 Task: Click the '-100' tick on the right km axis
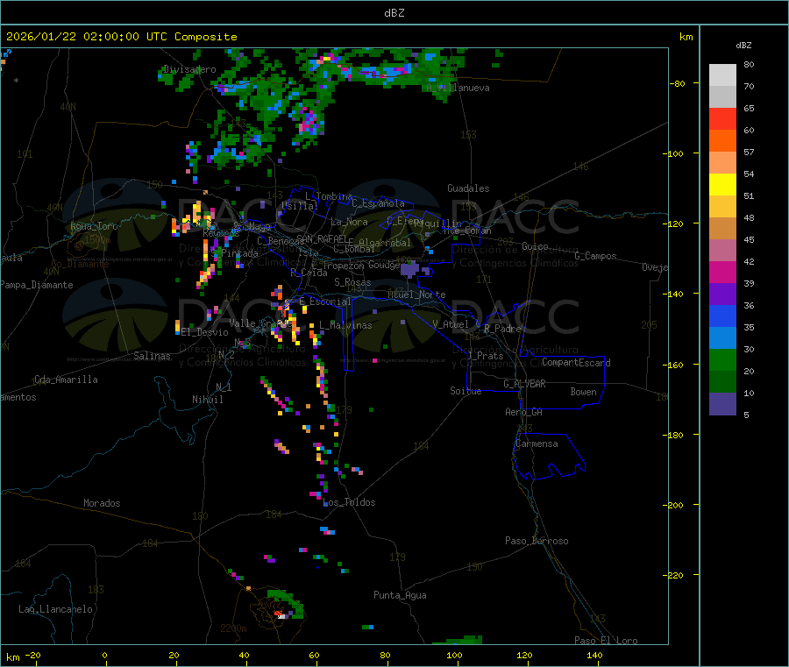point(672,153)
